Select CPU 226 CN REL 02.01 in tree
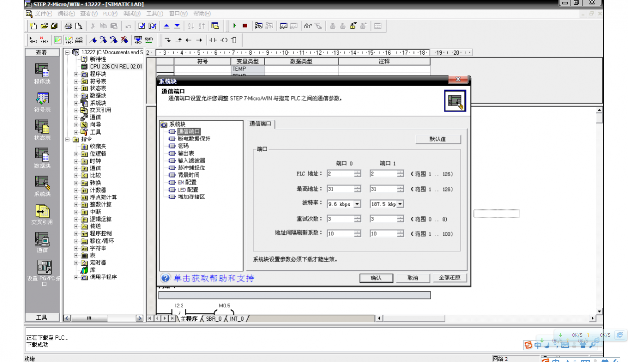Viewport: 628px width, 362px height. (x=116, y=66)
